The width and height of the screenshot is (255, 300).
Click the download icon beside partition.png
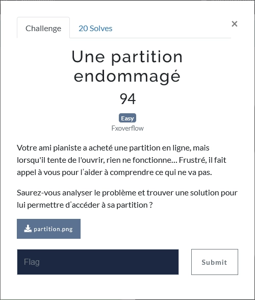coord(28,229)
